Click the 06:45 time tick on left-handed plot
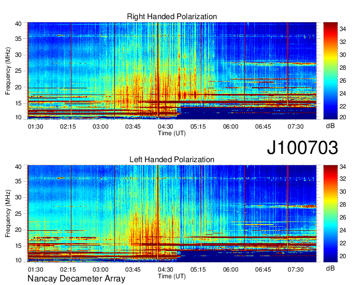Screen dimensions: 352x285 263,270
